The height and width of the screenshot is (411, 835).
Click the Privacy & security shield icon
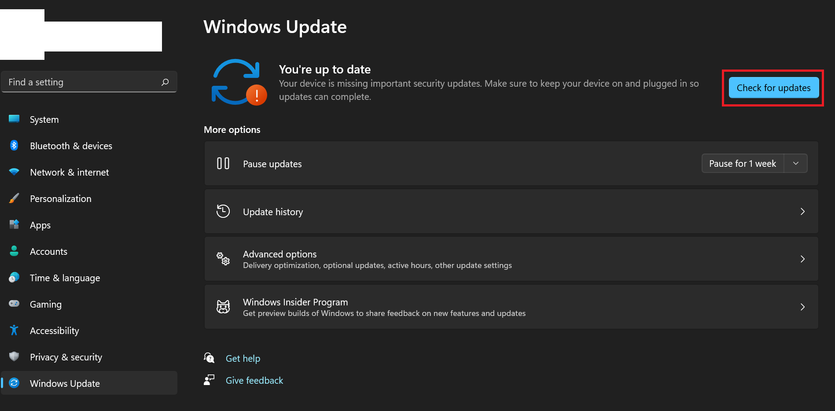click(14, 356)
